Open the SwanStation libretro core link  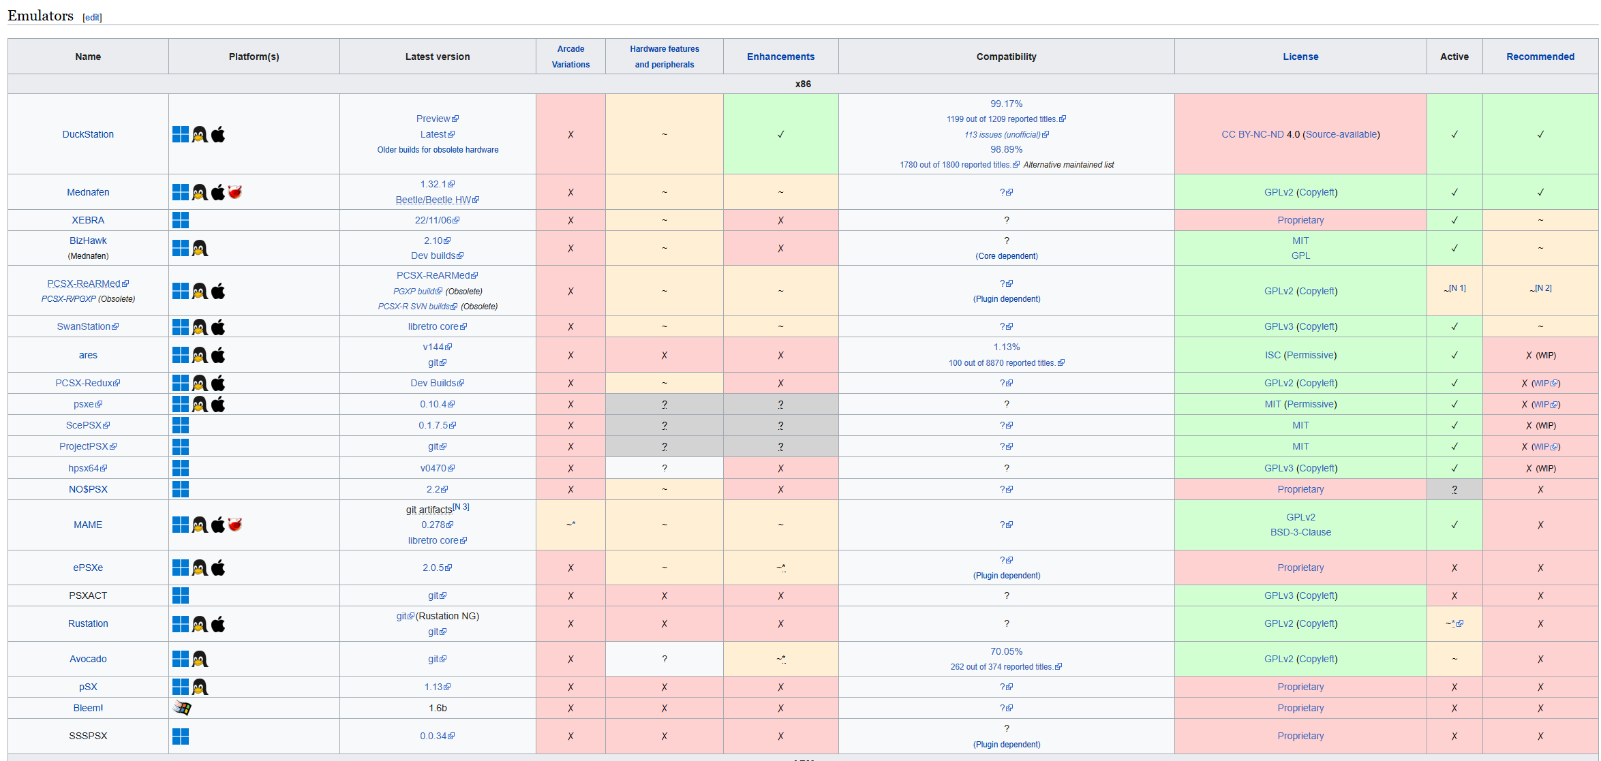(x=438, y=326)
